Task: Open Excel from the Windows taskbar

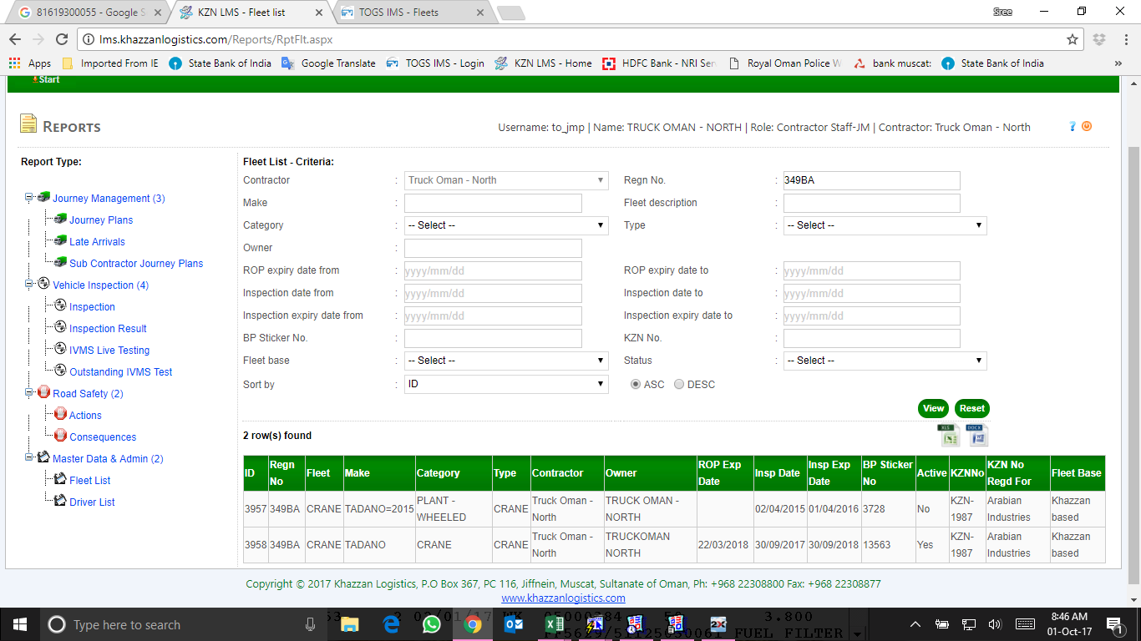Action: tap(554, 624)
